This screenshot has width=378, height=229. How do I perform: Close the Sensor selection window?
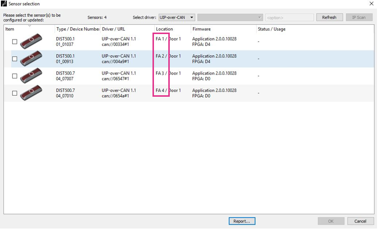[x=371, y=4]
